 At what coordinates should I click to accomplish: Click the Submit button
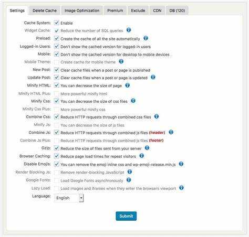(126, 216)
